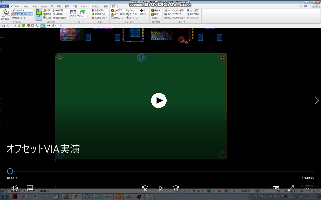
Task: Expand 3D断面 (Y) dropdown
Action: pos(106,18)
